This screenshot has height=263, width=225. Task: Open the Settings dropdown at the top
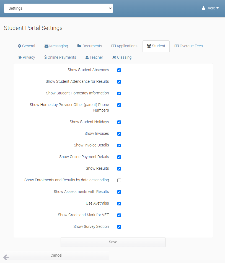[58, 8]
